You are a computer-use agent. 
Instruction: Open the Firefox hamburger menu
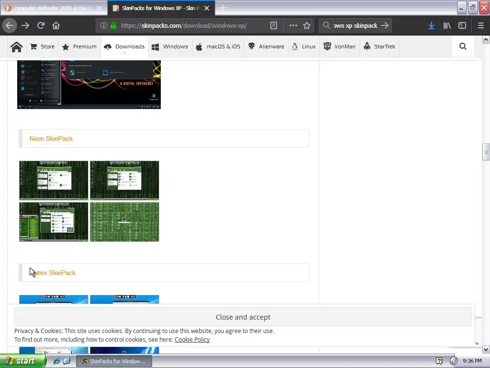[x=481, y=26]
